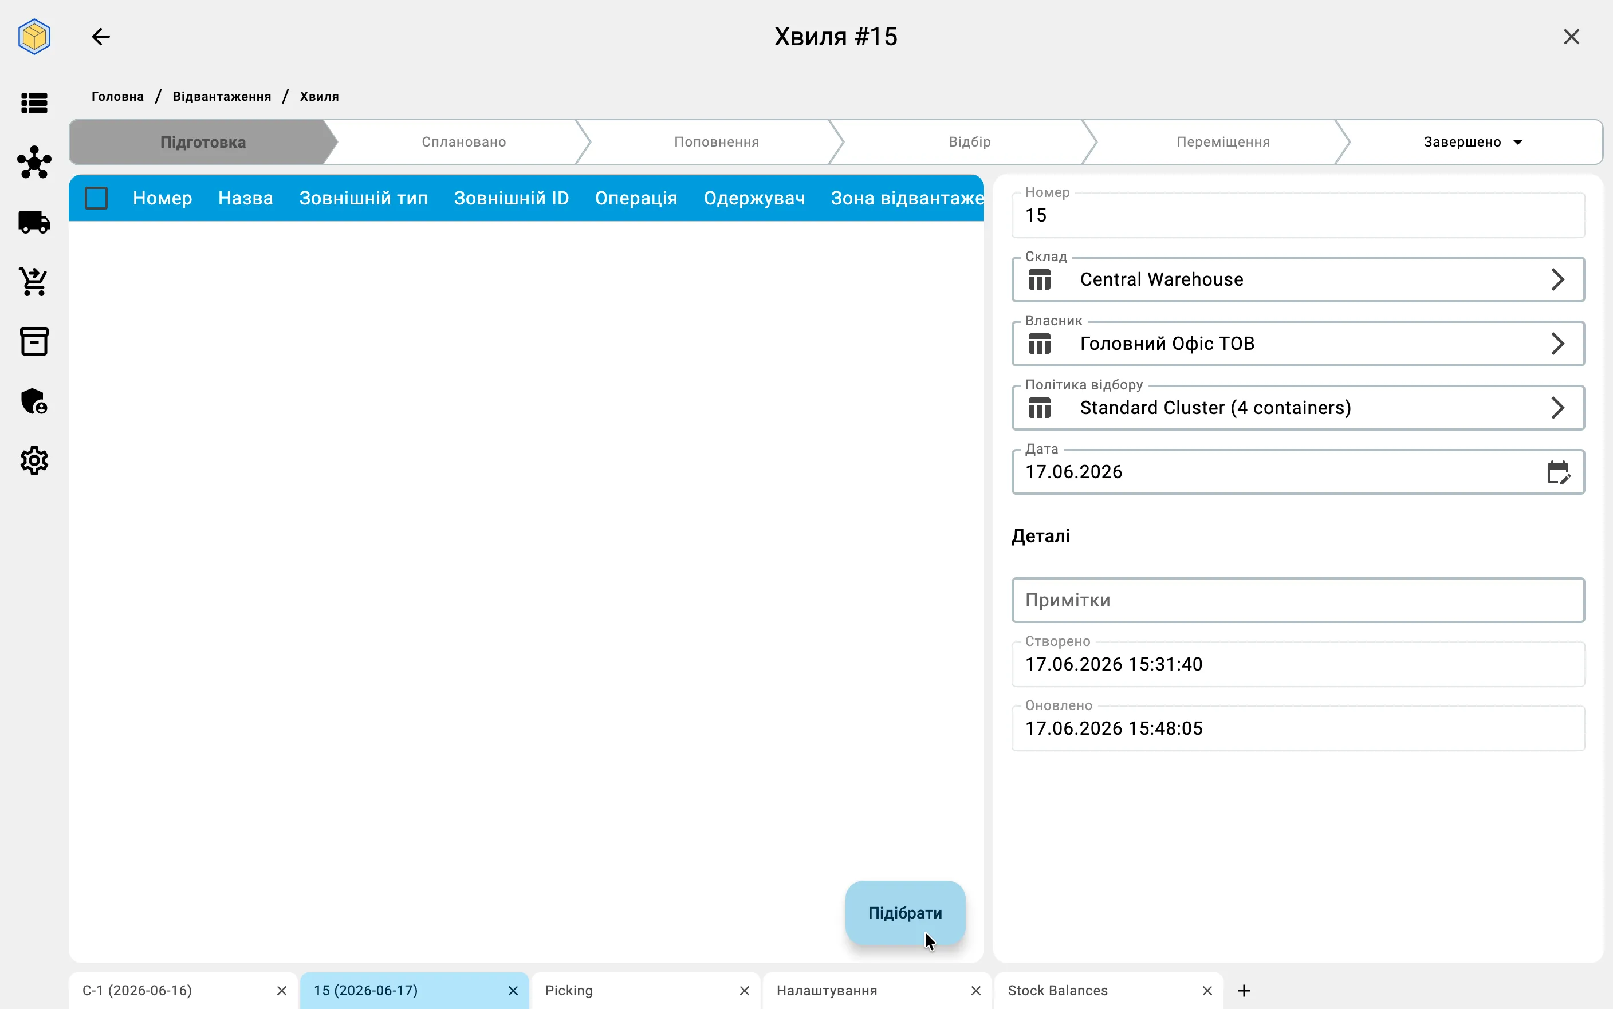This screenshot has height=1009, width=1613.
Task: Click the Дата field value 17.06.2026
Action: coord(1073,472)
